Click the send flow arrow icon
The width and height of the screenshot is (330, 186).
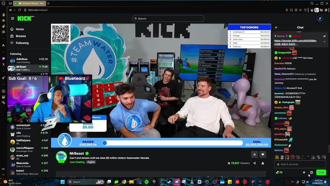301,10
